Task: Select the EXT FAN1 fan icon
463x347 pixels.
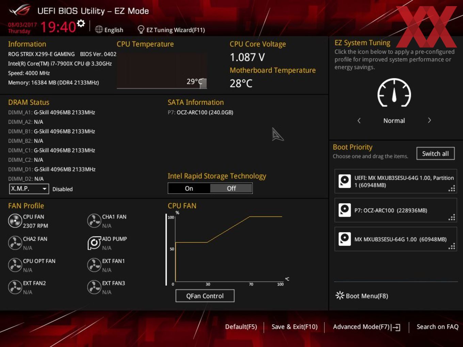Action: coord(94,265)
